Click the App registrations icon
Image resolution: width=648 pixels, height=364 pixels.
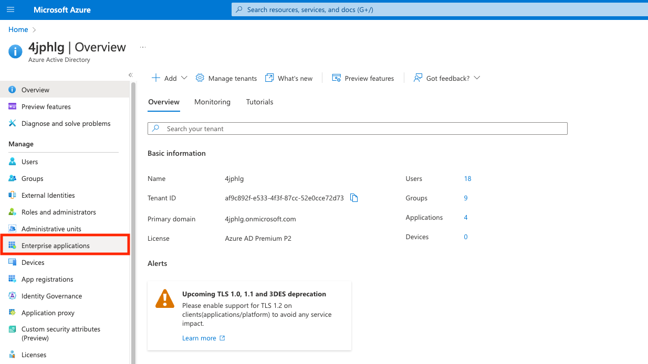pos(12,279)
